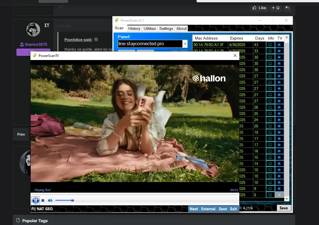
Task: Open the TV icon for the 16-day row
Action: [x=279, y=151]
